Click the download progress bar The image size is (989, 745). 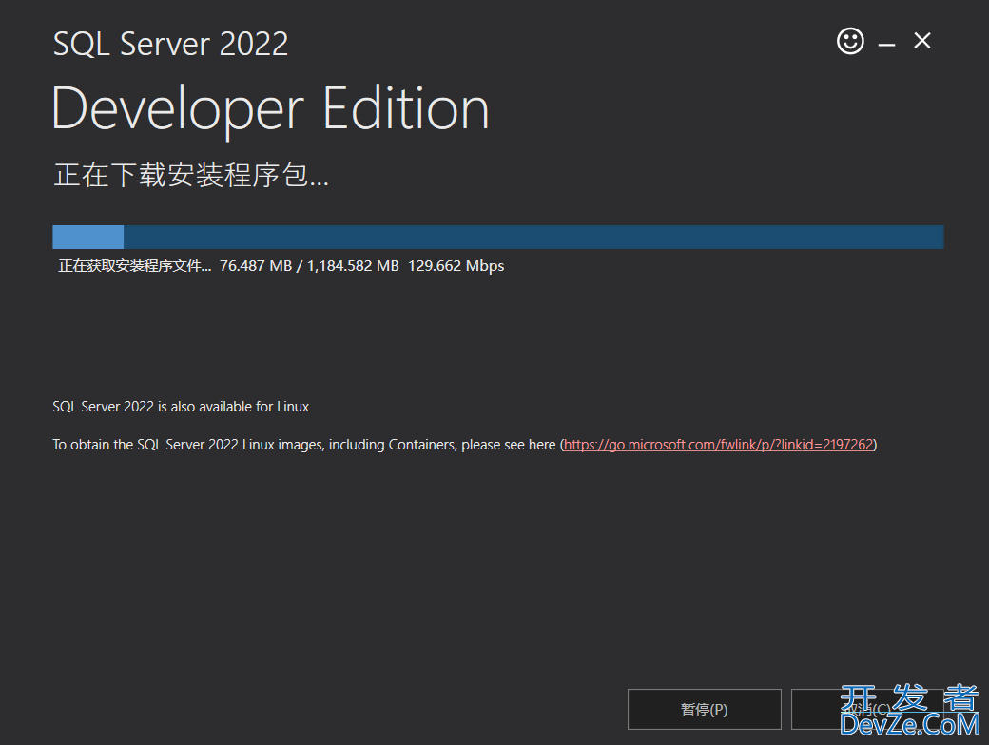pos(497,237)
